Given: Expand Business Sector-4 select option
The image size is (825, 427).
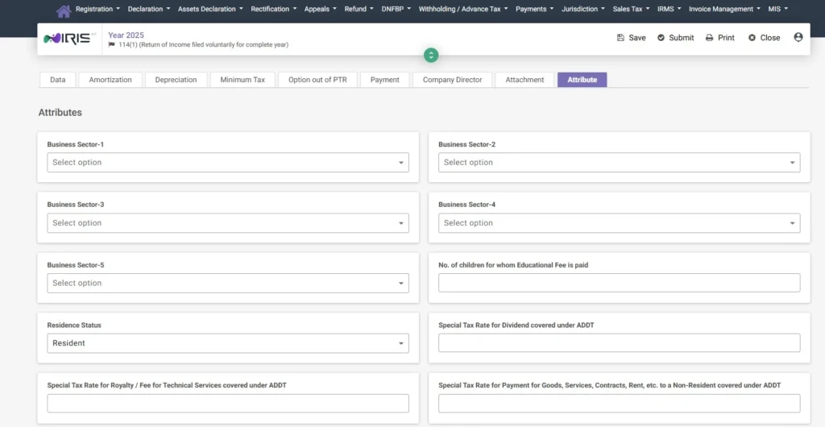Looking at the screenshot, I should point(620,223).
